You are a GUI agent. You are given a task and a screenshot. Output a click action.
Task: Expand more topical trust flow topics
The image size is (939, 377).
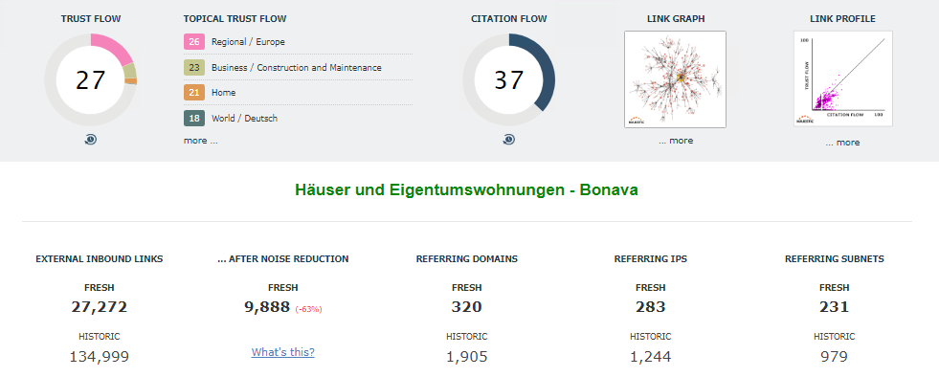tap(201, 141)
